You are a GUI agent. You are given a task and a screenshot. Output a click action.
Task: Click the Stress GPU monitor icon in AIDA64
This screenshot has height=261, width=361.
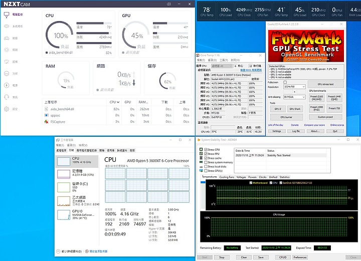click(201, 171)
